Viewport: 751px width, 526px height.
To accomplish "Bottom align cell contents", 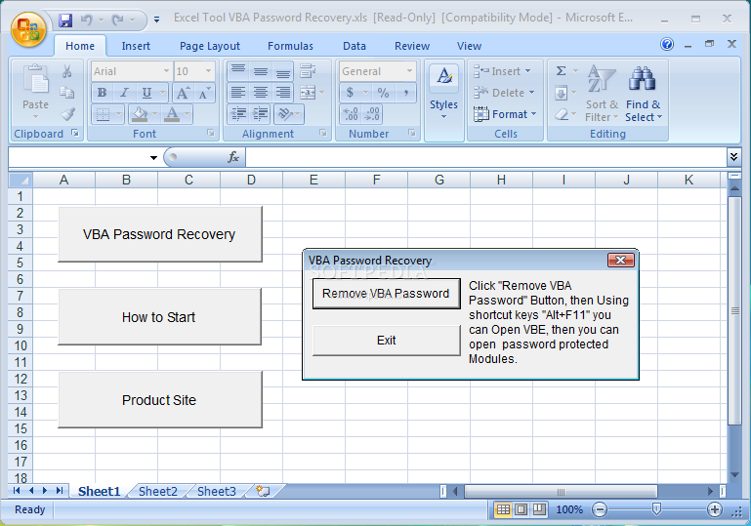I will pyautogui.click(x=282, y=71).
